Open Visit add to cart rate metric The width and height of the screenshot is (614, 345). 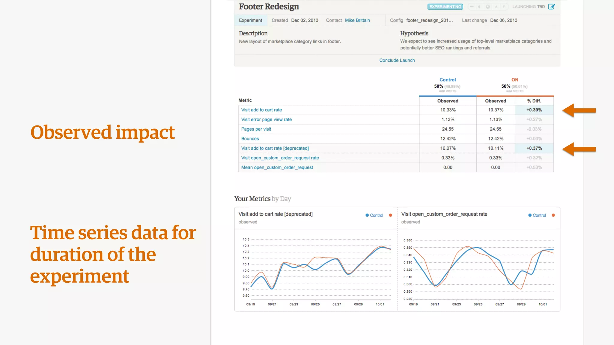[261, 110]
